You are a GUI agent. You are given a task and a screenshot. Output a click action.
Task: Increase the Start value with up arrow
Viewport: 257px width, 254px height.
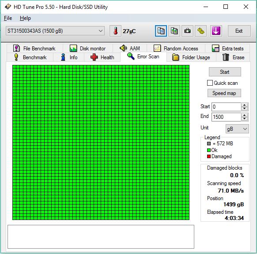(x=244, y=105)
